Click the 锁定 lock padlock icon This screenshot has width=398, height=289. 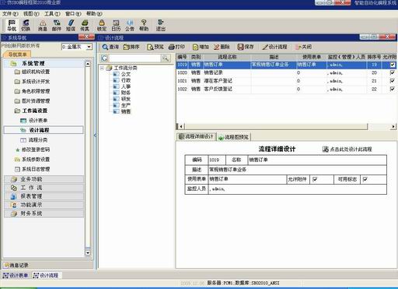[x=102, y=25]
